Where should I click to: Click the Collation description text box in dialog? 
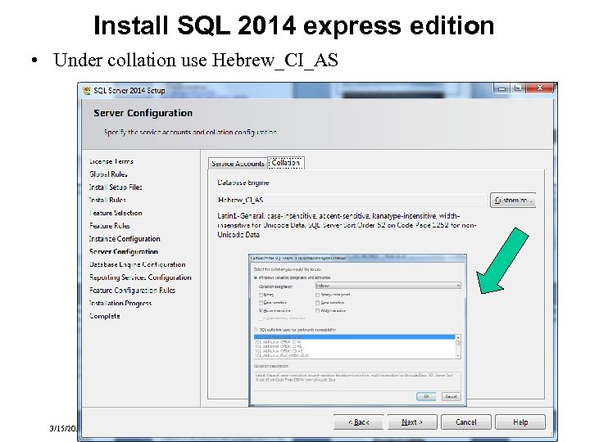pos(357,381)
